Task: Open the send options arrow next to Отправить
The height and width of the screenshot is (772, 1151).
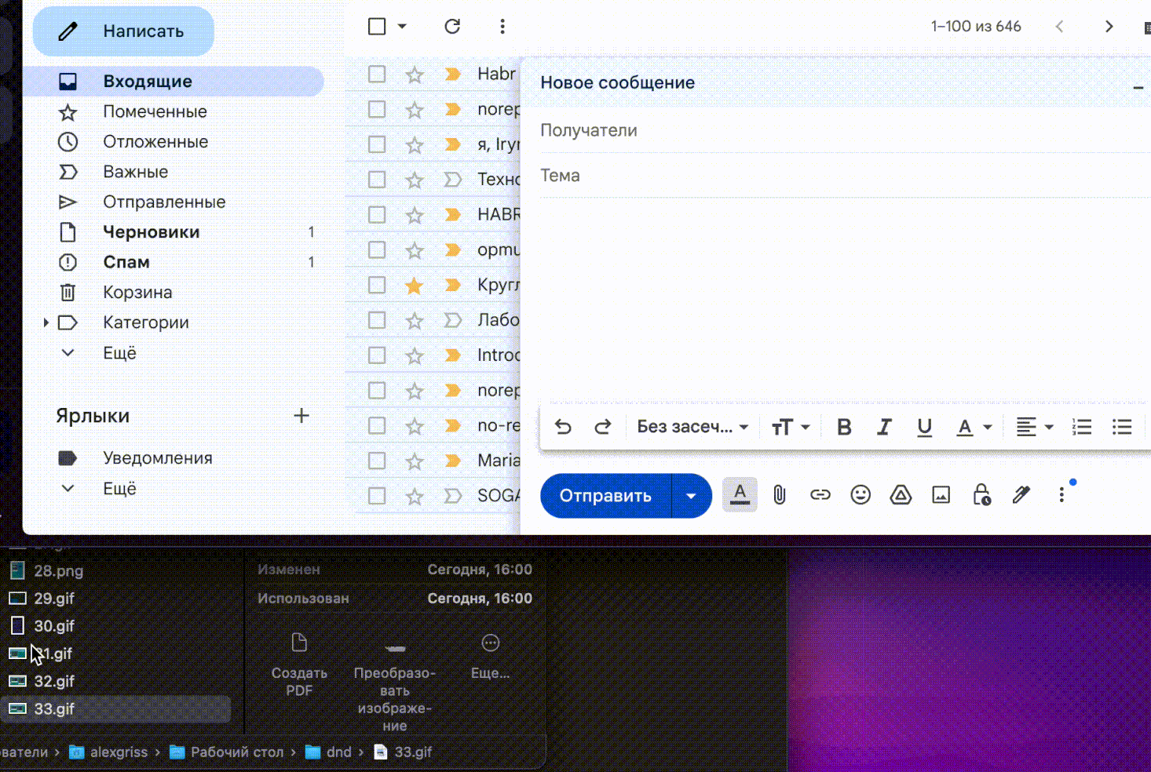Action: 691,496
